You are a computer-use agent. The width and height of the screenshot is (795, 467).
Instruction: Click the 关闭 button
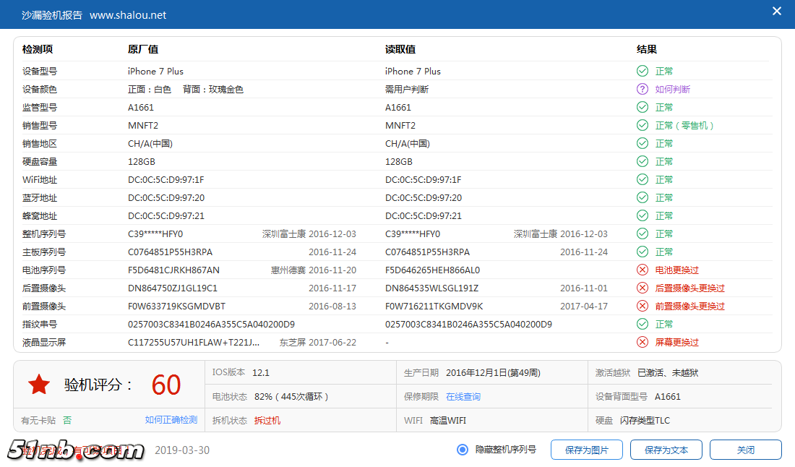(745, 449)
